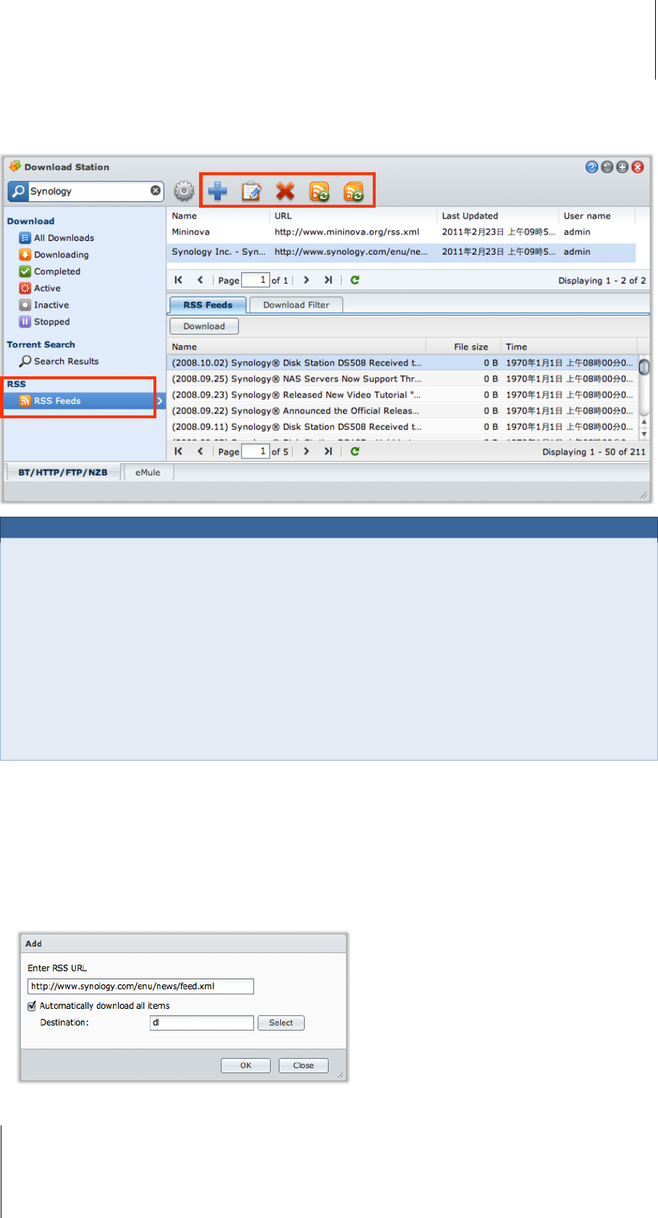Select the Mininova feed row
Viewport: 658px width, 1218px height.
point(402,232)
